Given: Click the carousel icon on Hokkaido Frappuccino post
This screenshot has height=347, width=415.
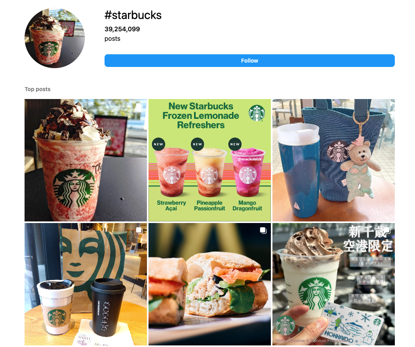Looking at the screenshot, I should tap(387, 231).
